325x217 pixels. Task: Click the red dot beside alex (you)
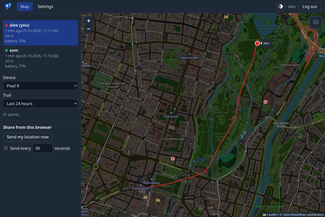click(6, 25)
